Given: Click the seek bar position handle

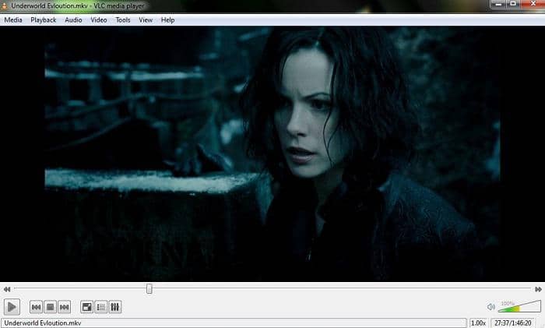Looking at the screenshot, I should (149, 289).
